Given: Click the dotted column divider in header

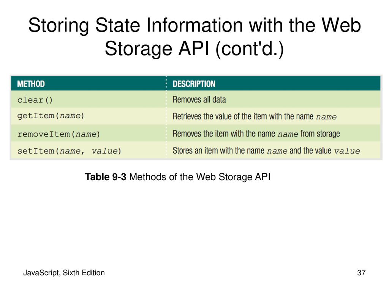Looking at the screenshot, I should 166,83.
